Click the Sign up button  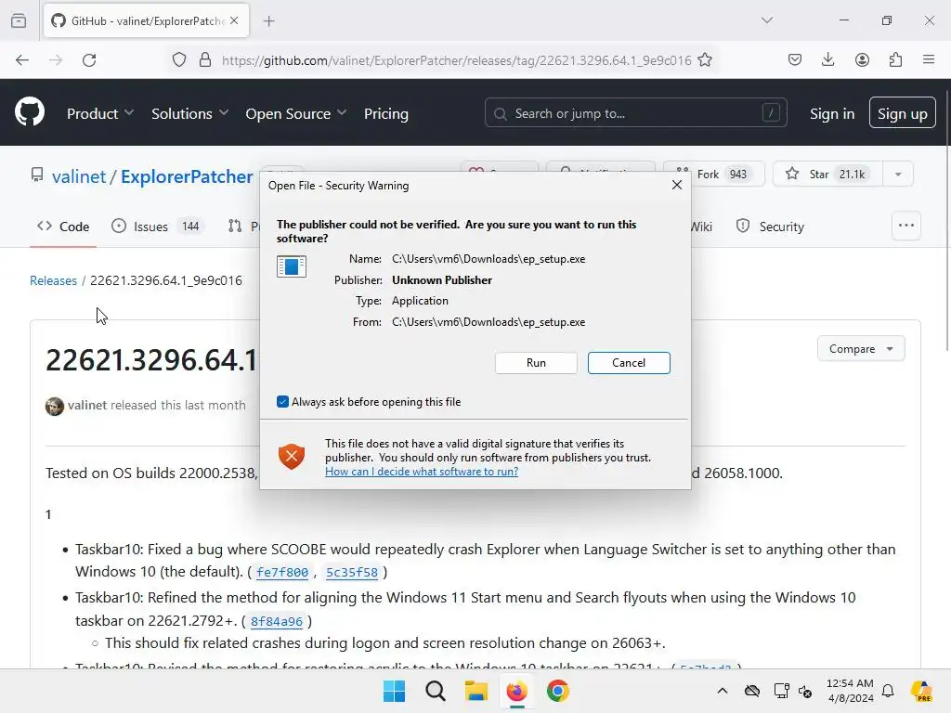point(902,112)
